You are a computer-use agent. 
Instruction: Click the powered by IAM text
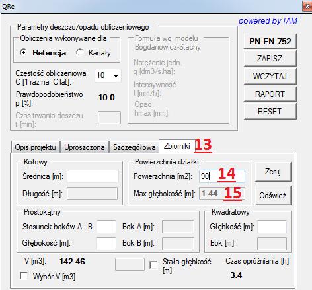tap(268, 21)
